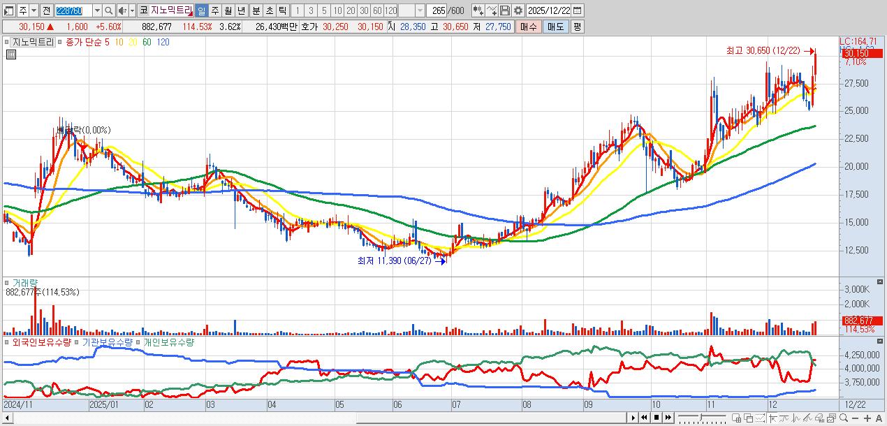The width and height of the screenshot is (887, 426).
Task: Click the 코 market indicator button
Action: [143, 10]
